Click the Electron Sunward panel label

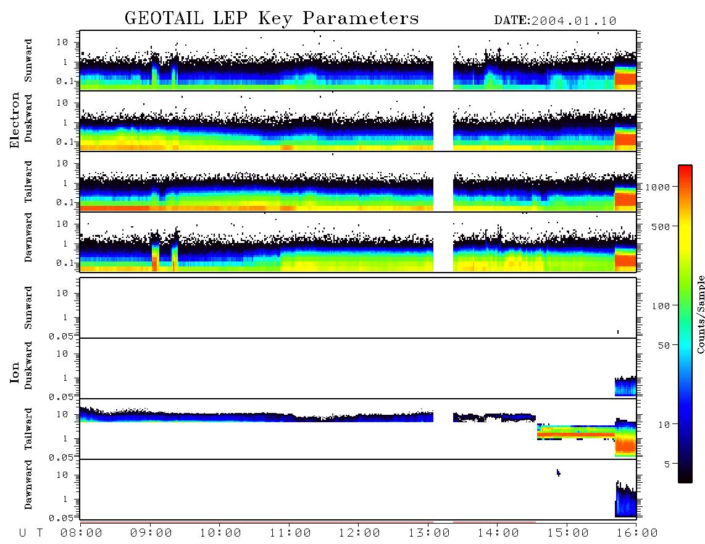[28, 61]
